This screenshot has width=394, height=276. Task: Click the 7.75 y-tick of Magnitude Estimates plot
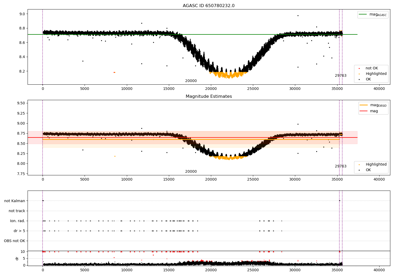tap(21, 174)
